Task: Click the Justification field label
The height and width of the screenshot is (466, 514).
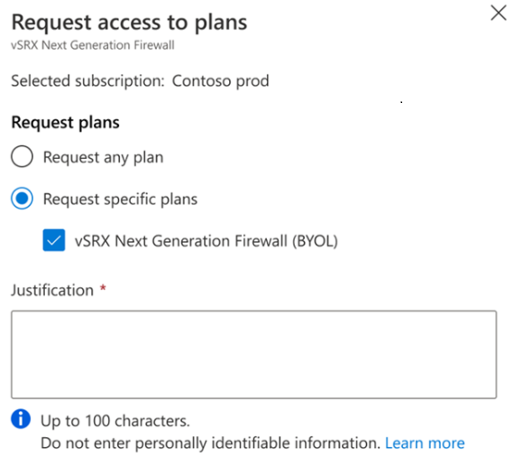Action: pyautogui.click(x=52, y=290)
